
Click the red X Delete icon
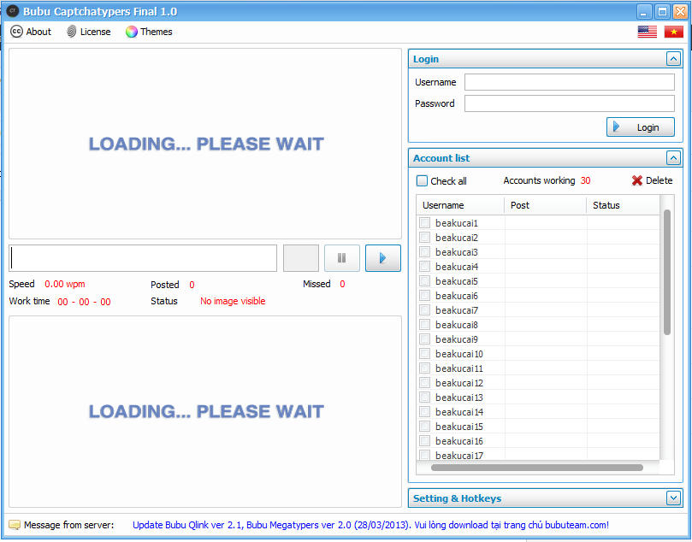(x=637, y=180)
